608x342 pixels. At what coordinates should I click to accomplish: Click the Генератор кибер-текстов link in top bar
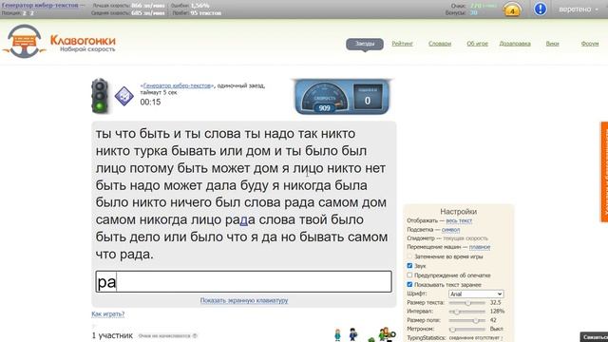[40, 5]
